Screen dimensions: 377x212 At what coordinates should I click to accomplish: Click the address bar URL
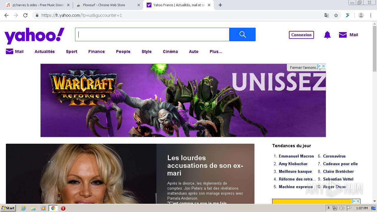pos(82,15)
